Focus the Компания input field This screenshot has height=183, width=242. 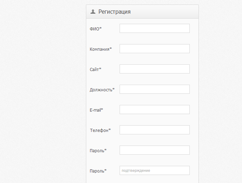154,49
